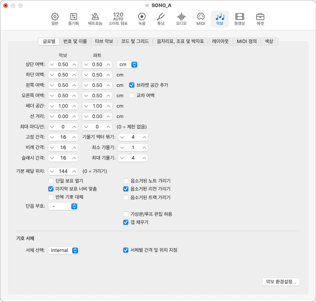The height and width of the screenshot is (302, 316).
Task: Increase the 최대 기울기 value
Action: click(x=144, y=158)
